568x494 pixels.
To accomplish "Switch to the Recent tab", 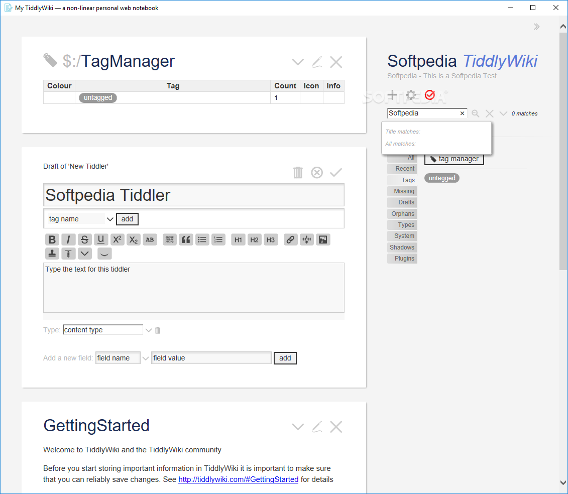I will (x=402, y=169).
